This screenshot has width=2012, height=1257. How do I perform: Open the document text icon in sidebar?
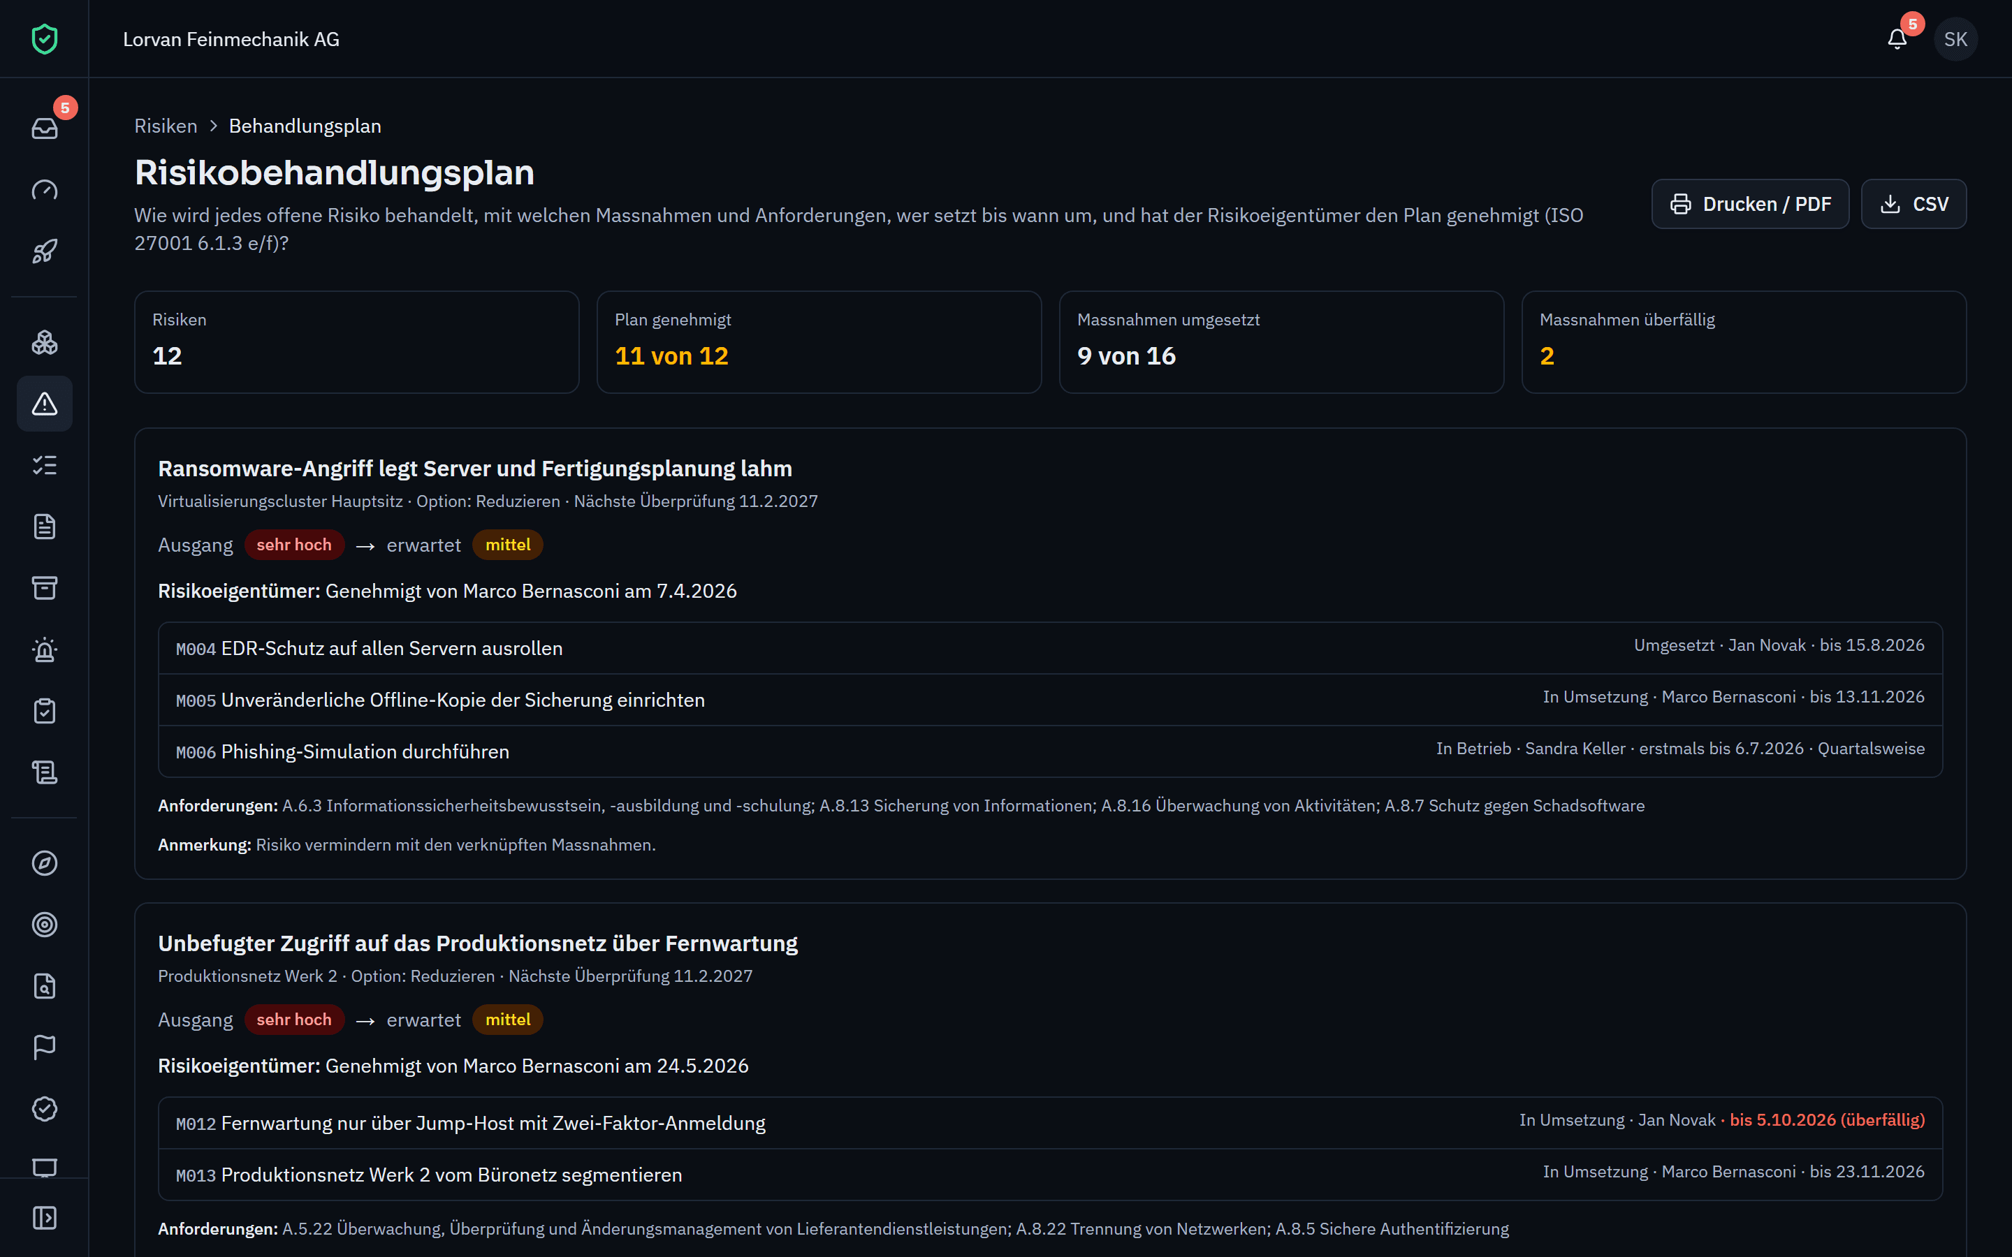[x=44, y=527]
